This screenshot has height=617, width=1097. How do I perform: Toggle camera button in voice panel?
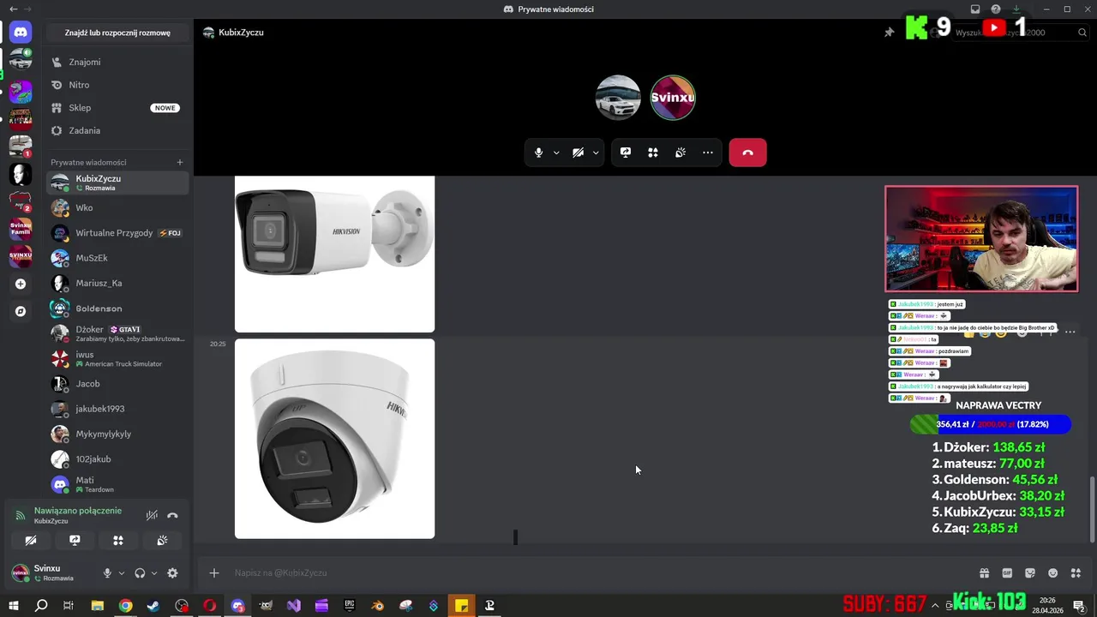31,541
